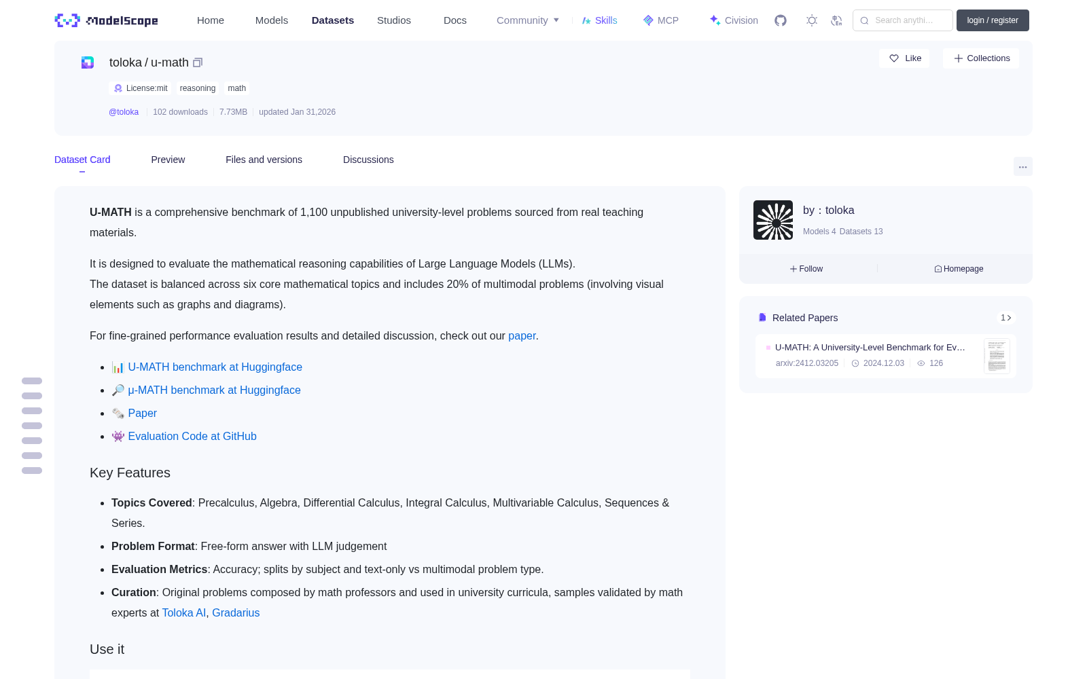The image size is (1087, 679).
Task: Expand the Community dropdown menu
Action: (x=528, y=20)
